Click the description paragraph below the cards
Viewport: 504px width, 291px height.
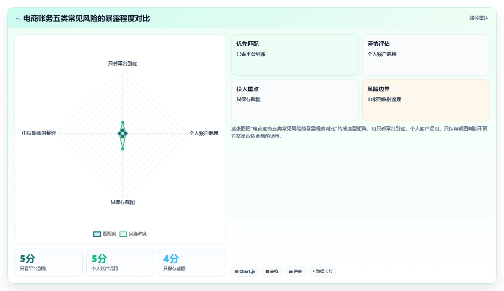(360, 132)
